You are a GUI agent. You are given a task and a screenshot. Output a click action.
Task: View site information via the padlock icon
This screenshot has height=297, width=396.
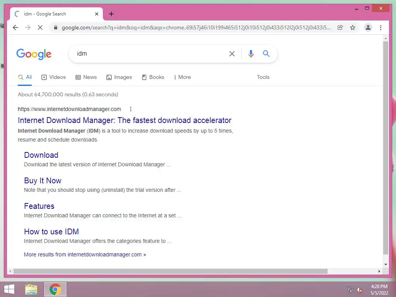[56, 27]
